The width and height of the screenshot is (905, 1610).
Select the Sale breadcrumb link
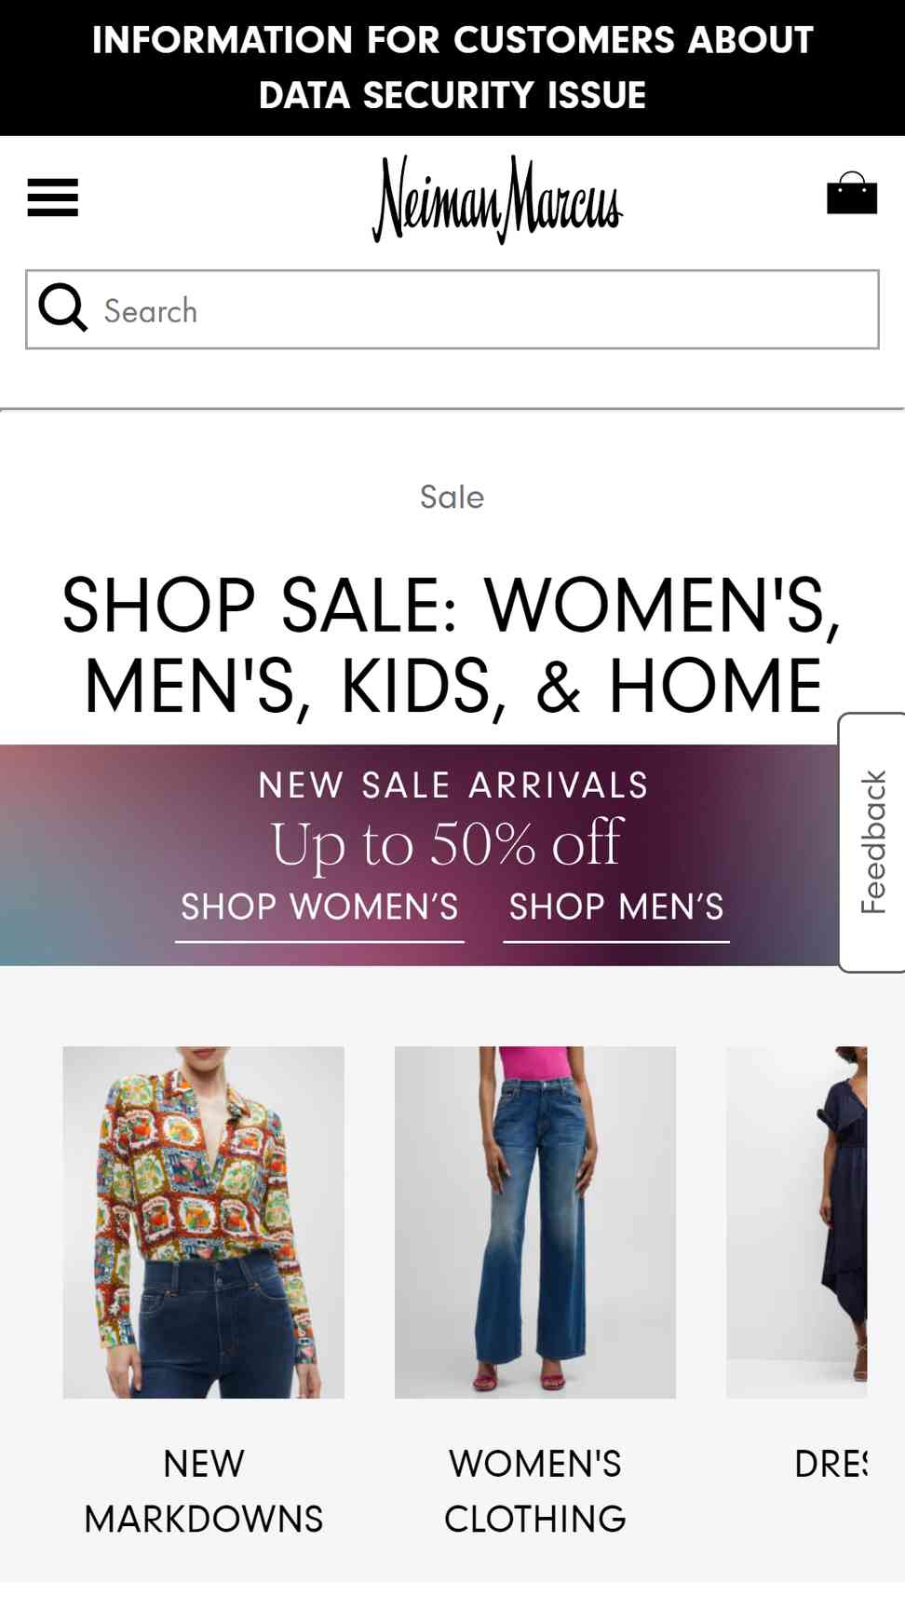[x=452, y=497]
